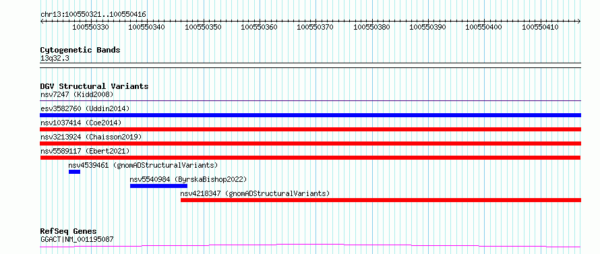Select the blue nsv5540984 variant bar
600x254 pixels.
[x=158, y=186]
